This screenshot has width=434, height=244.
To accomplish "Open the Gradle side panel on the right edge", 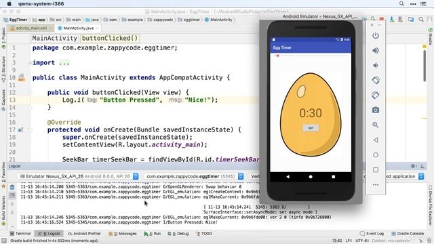I will coord(431,36).
